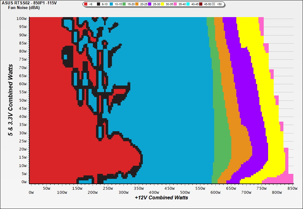The height and width of the screenshot is (209, 303).
Task: Click the gray >50 legend swatch
Action: tap(214, 4)
